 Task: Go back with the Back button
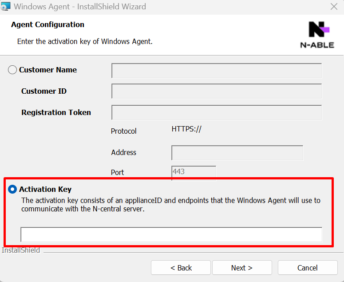click(x=181, y=268)
